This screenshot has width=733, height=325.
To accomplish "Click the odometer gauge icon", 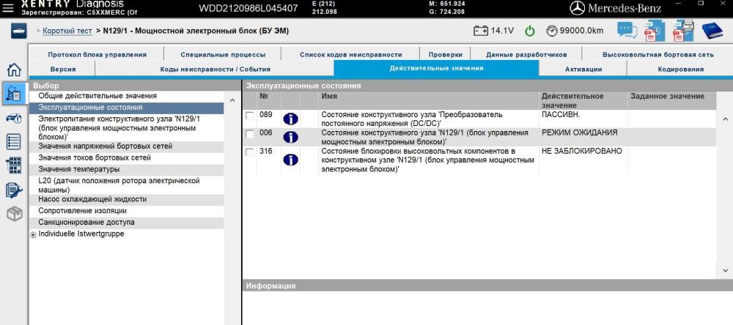I will pyautogui.click(x=552, y=31).
